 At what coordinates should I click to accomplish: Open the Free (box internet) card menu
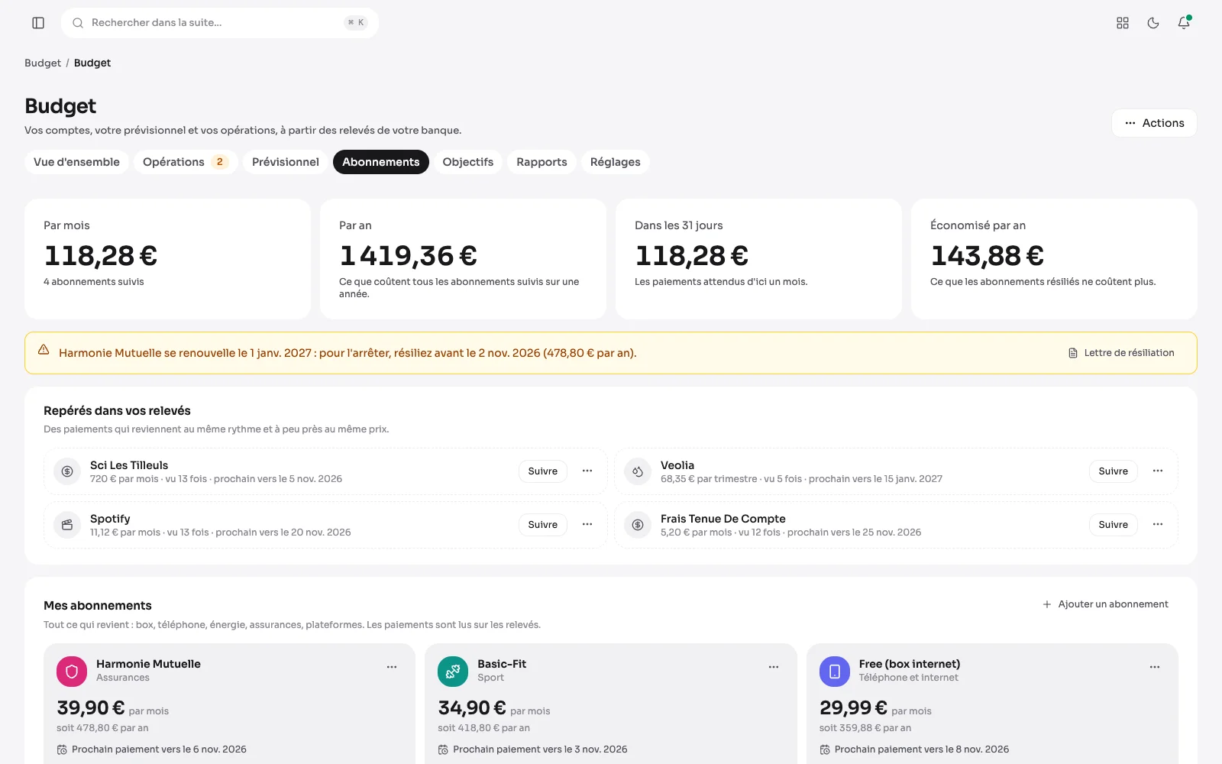[1155, 667]
